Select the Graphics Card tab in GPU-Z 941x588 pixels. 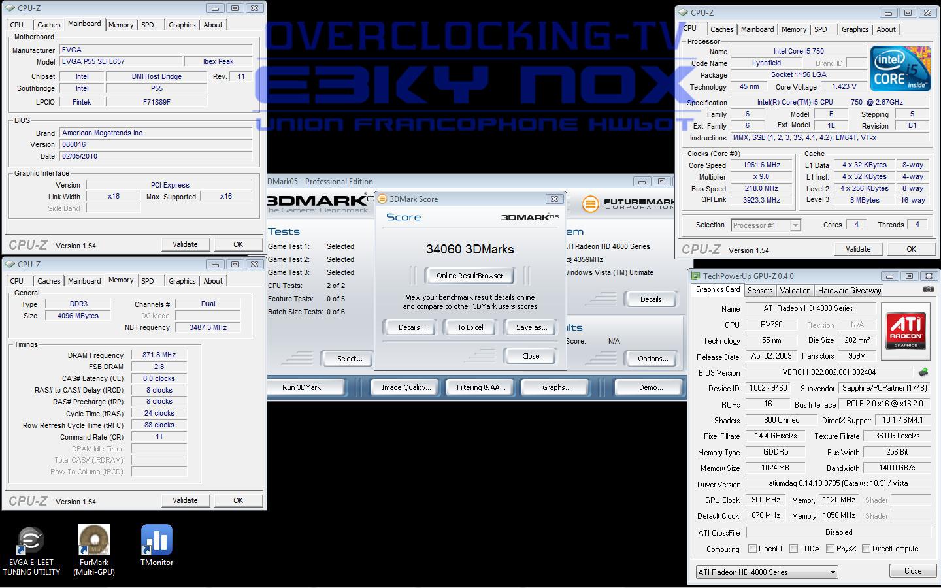(x=718, y=289)
